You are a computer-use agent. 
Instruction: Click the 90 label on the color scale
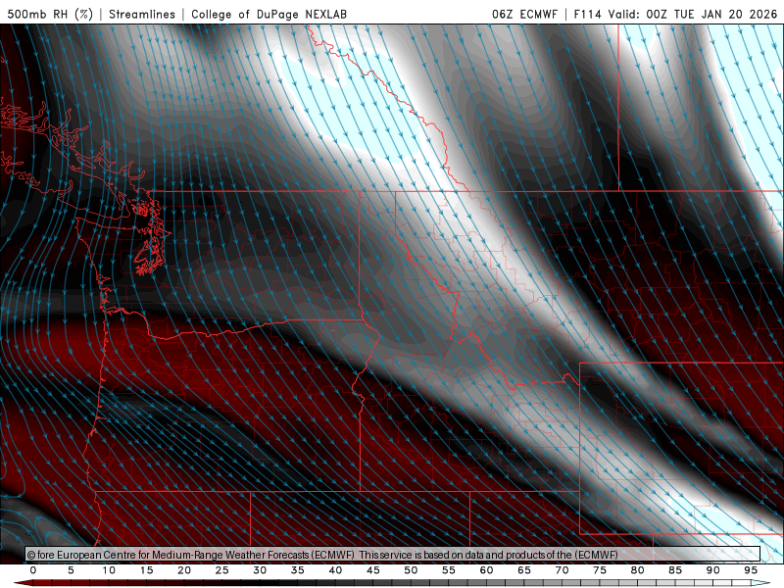pos(712,570)
